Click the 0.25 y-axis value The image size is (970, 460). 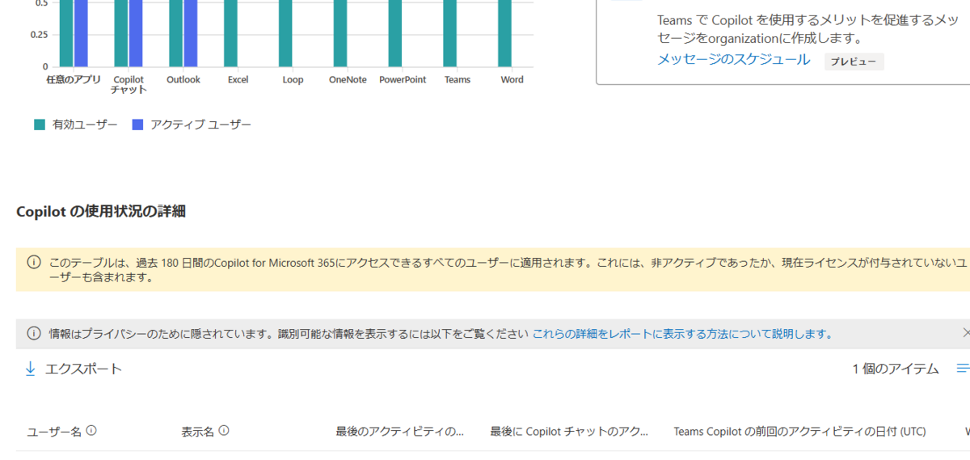(x=39, y=35)
